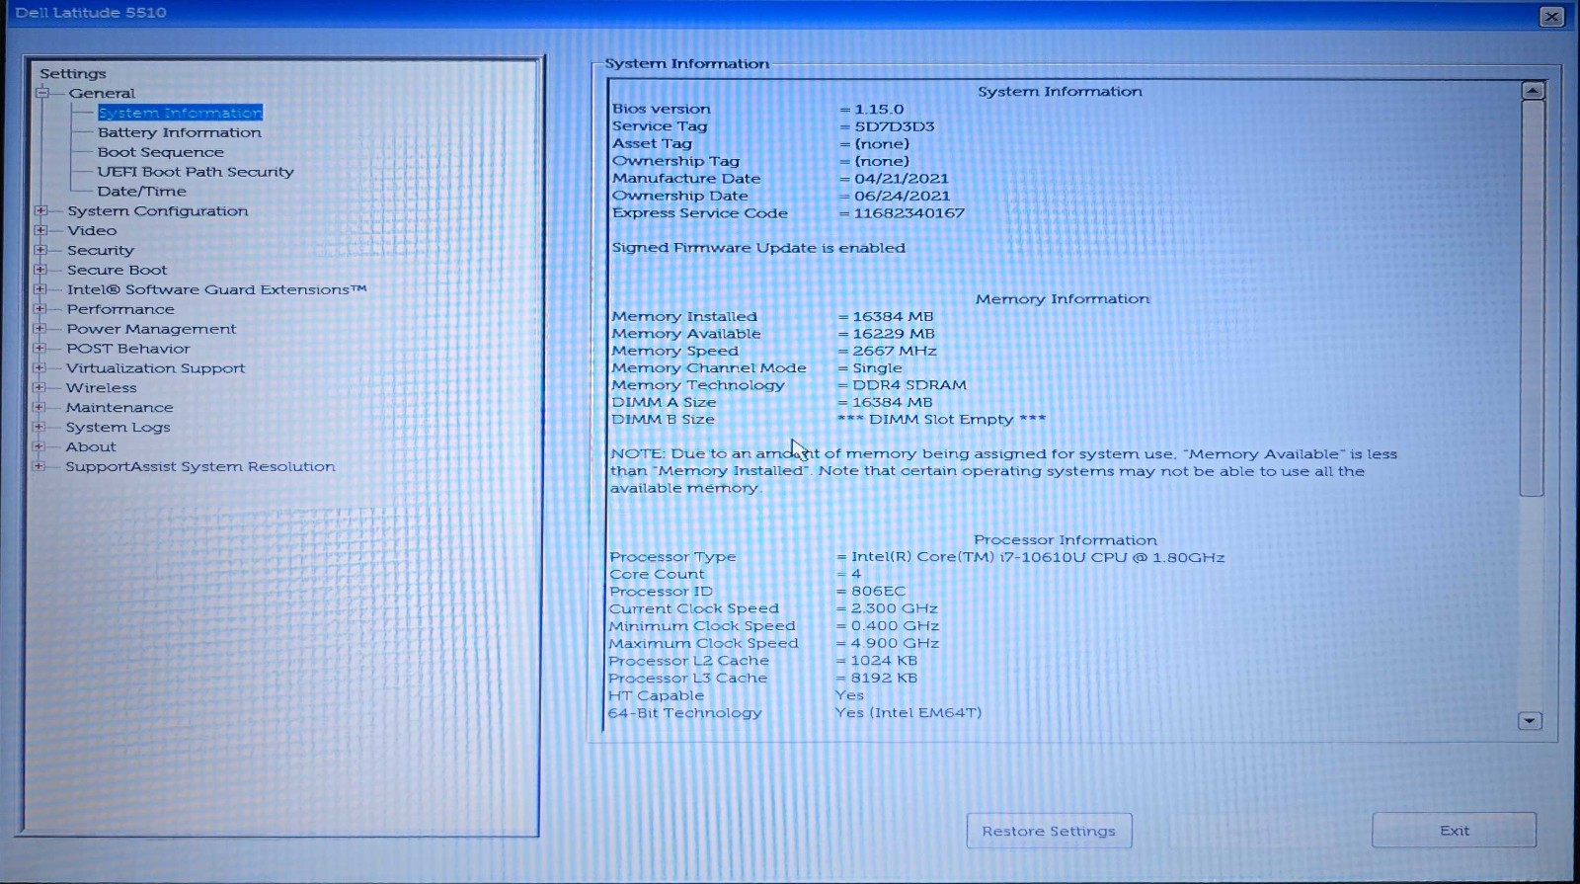Click the Manufacture Date value 04/21/2021

tap(902, 179)
